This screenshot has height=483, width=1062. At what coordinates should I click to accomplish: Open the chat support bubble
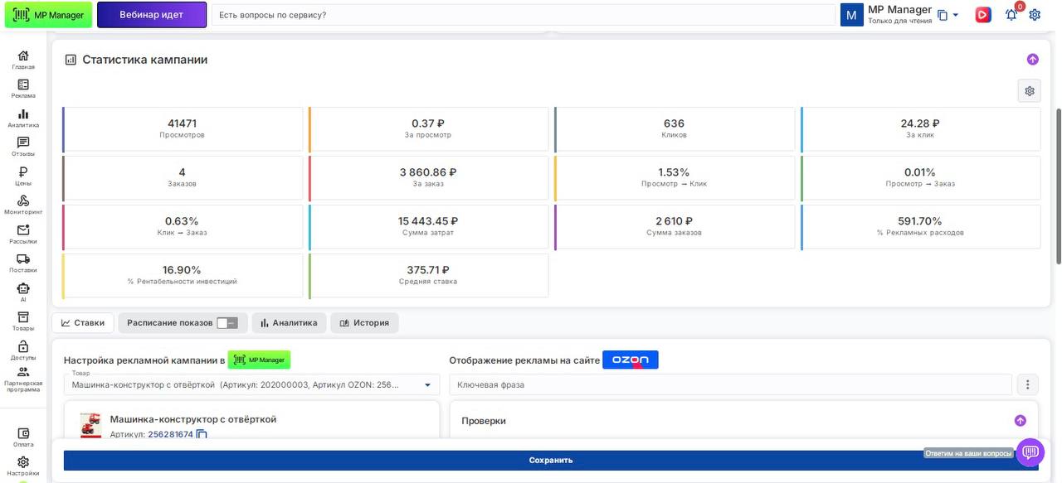point(1030,452)
